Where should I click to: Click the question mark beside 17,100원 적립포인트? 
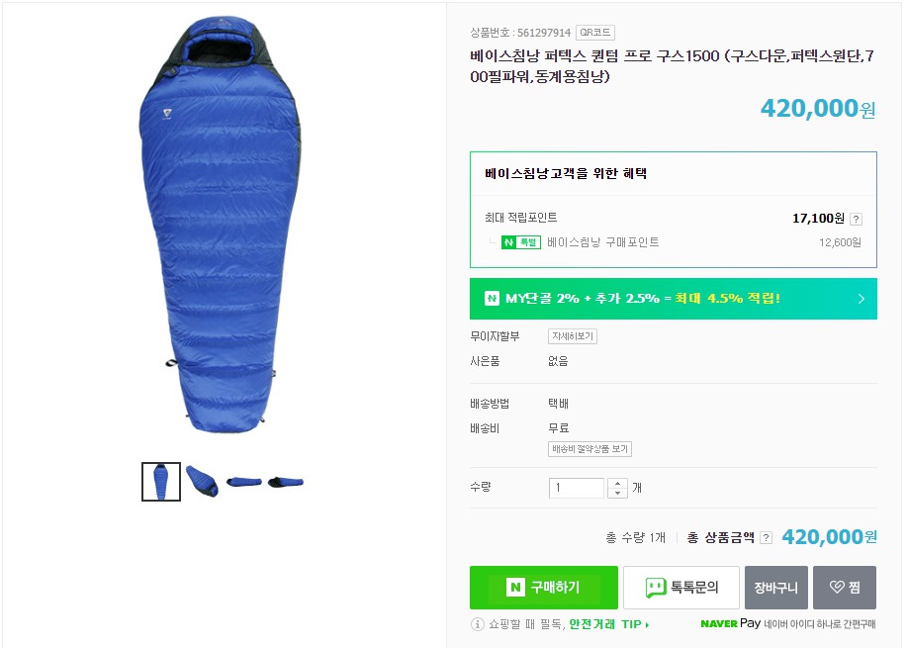tap(856, 219)
